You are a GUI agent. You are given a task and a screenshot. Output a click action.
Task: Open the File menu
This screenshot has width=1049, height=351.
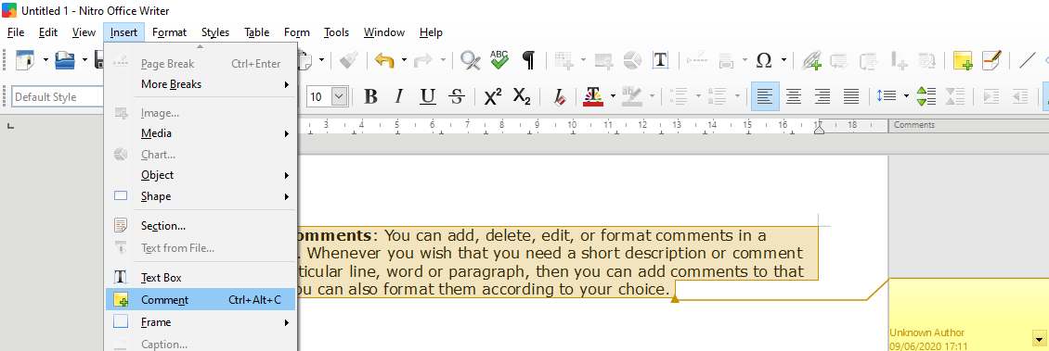[x=16, y=32]
